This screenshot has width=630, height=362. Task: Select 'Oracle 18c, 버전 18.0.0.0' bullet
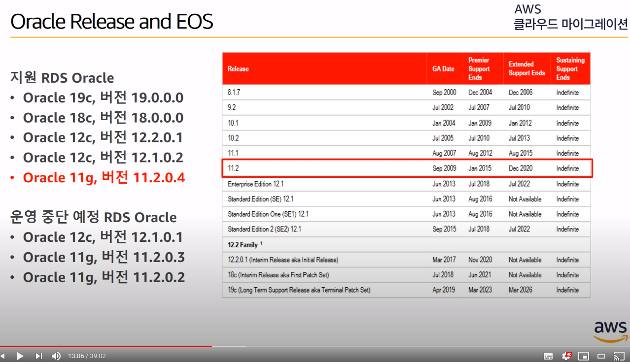tap(103, 118)
